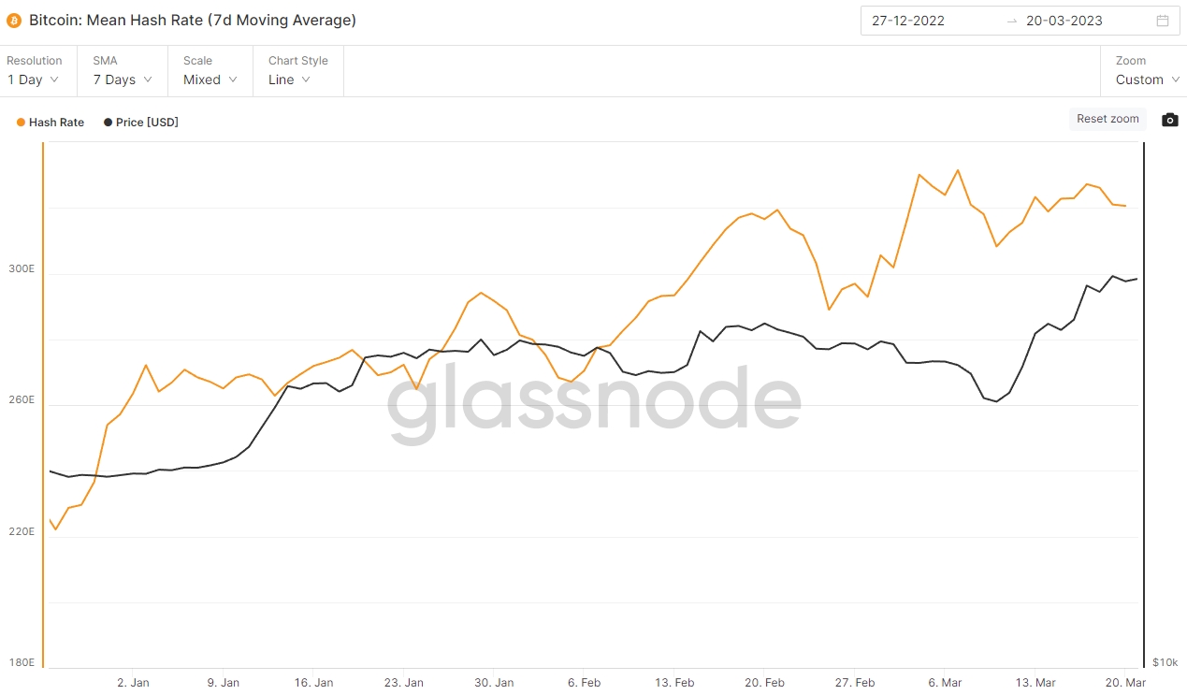Screen dimensions: 1187x695
Task: Click the camera screenshot icon
Action: (x=1169, y=120)
